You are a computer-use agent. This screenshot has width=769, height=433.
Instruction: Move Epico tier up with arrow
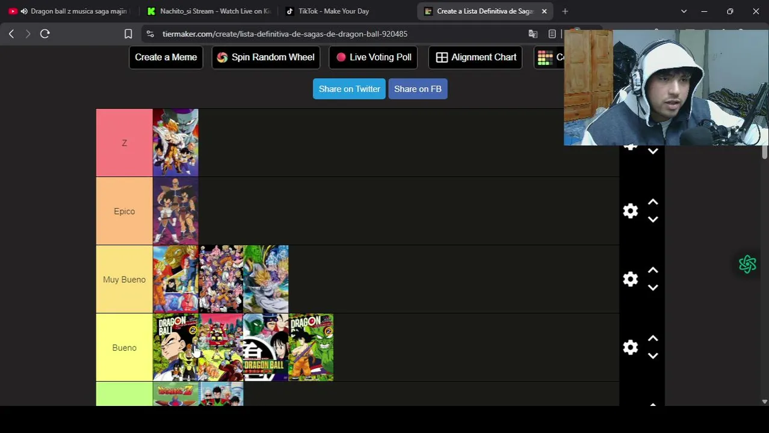tap(653, 202)
